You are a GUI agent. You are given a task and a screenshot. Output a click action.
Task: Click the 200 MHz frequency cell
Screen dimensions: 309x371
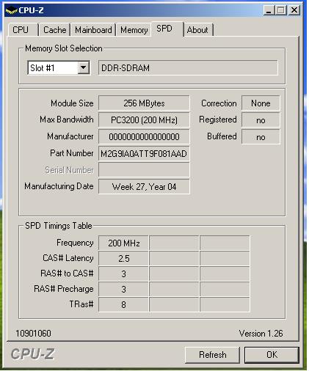[123, 243]
